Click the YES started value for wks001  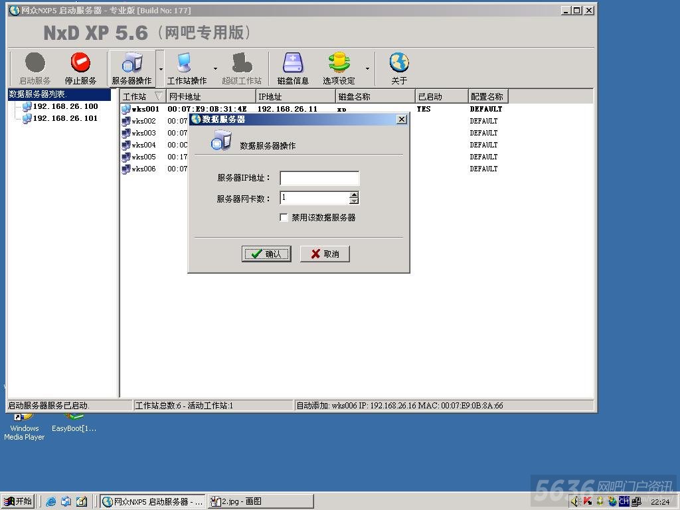point(424,109)
